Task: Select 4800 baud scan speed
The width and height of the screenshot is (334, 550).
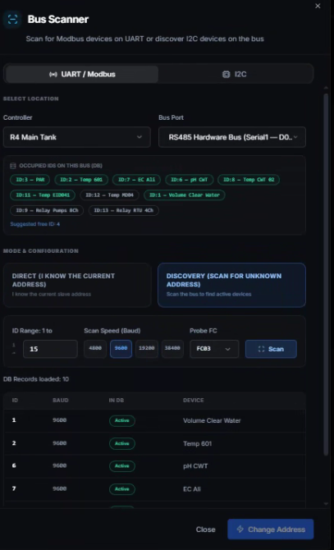Action: (x=95, y=348)
